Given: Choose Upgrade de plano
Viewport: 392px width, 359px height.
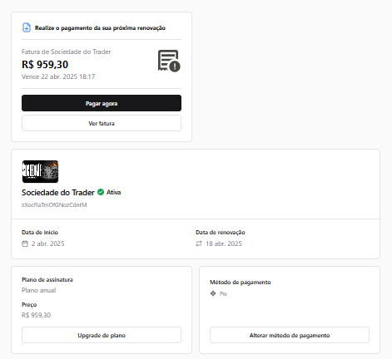Looking at the screenshot, I should pyautogui.click(x=102, y=335).
